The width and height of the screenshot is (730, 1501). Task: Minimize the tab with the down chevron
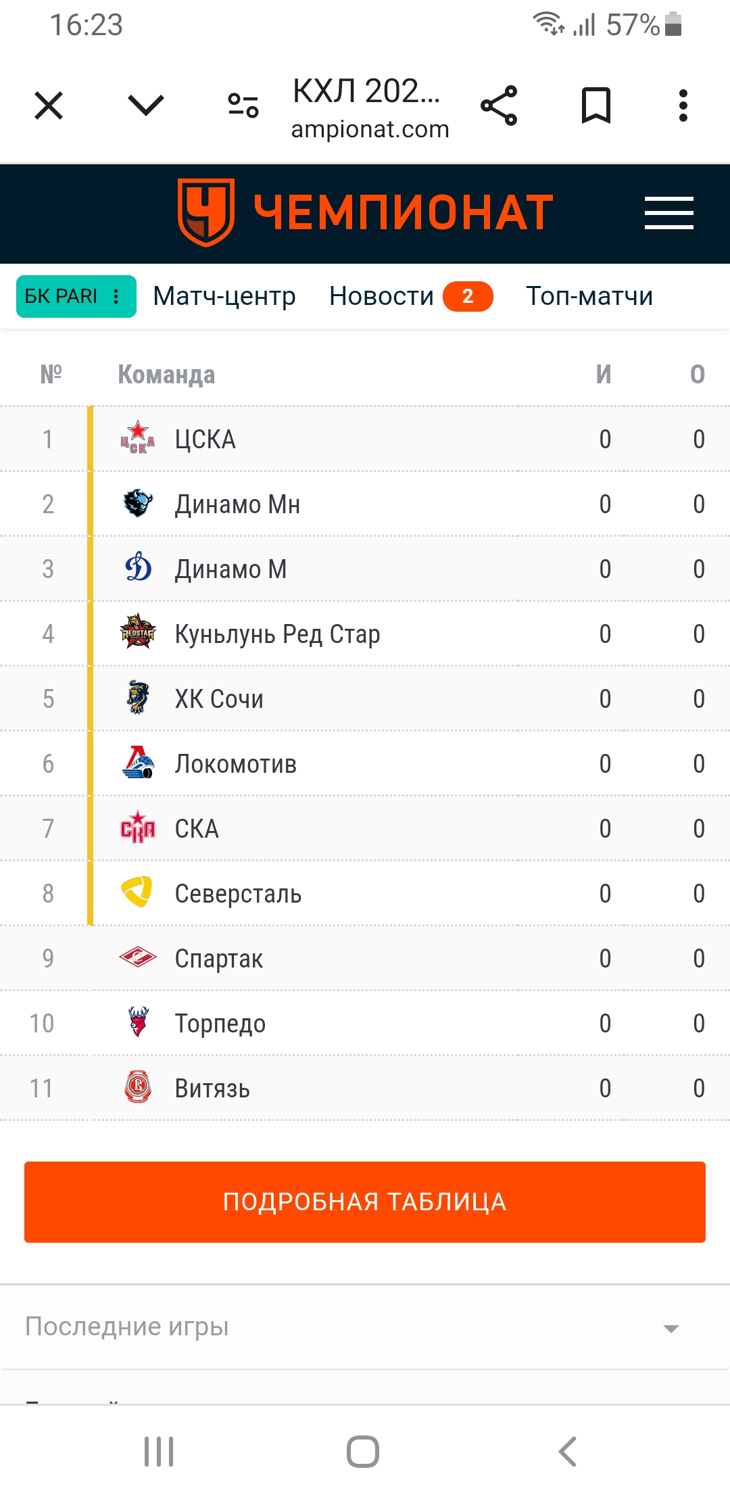tap(146, 105)
